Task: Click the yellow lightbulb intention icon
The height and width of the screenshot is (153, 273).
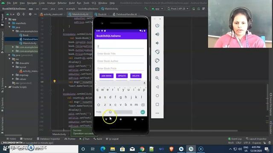Action: (55, 81)
